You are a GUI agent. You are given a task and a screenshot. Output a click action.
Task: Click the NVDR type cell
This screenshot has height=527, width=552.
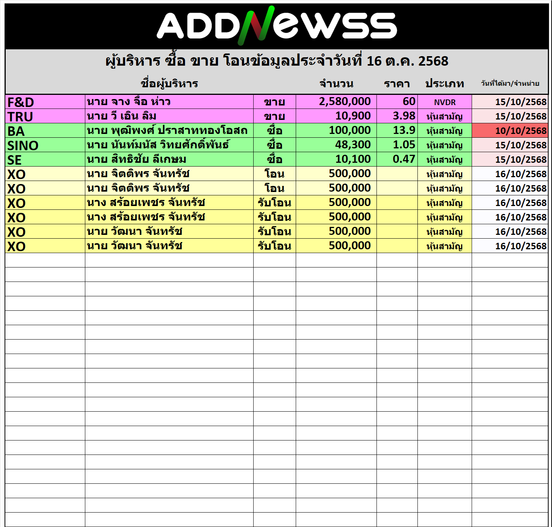444,102
